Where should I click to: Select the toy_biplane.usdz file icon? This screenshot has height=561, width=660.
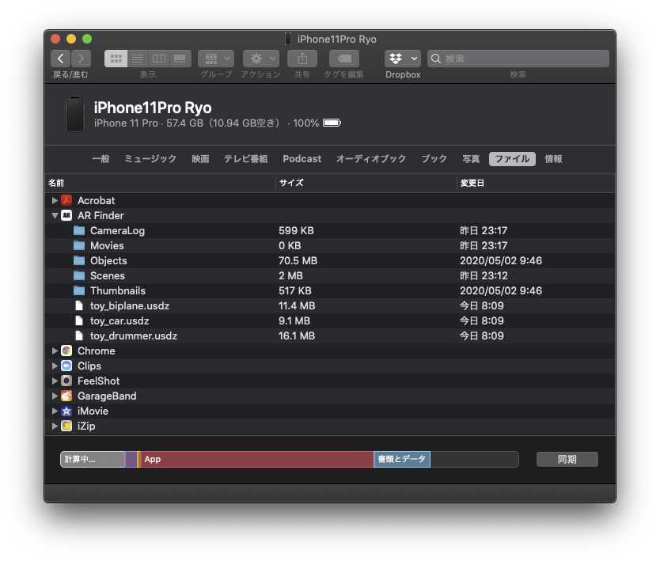(x=79, y=305)
